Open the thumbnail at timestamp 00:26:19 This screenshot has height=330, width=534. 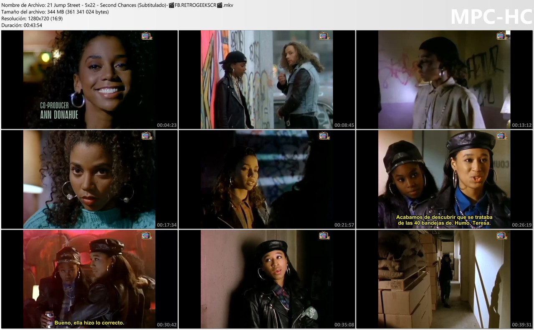(444, 179)
